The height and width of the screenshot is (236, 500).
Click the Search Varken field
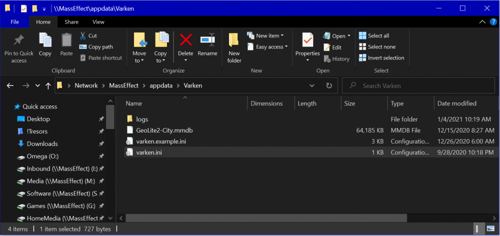click(x=418, y=85)
